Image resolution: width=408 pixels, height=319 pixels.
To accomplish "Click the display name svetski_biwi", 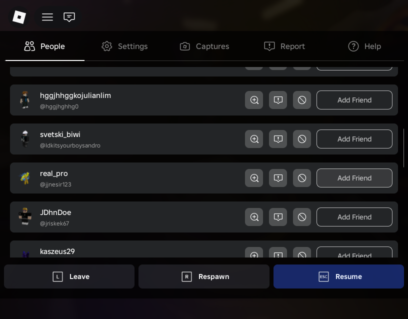I will (x=60, y=134).
